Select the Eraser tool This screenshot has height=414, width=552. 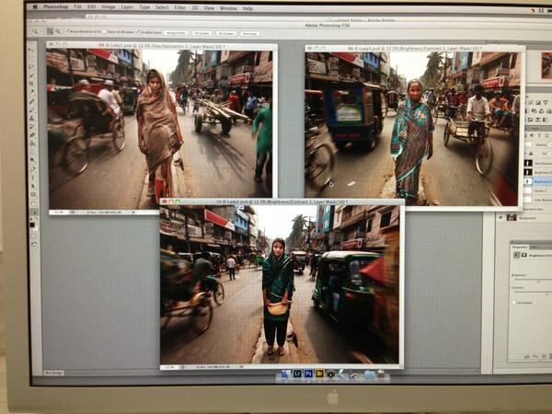[32, 135]
